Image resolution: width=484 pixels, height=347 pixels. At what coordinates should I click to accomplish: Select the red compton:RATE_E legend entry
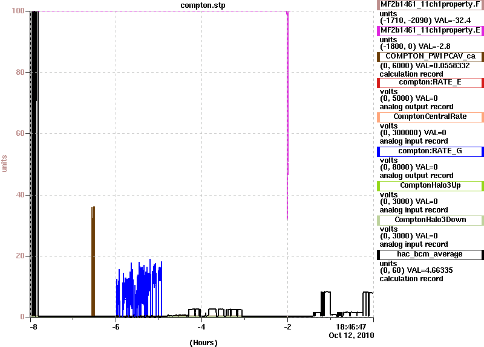430,83
